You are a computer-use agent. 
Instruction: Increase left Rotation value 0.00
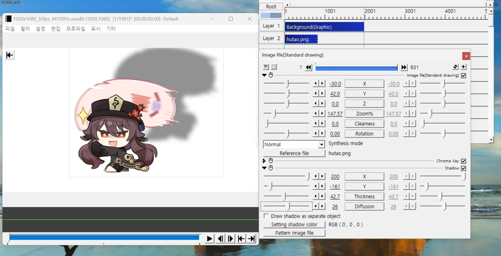322,134
